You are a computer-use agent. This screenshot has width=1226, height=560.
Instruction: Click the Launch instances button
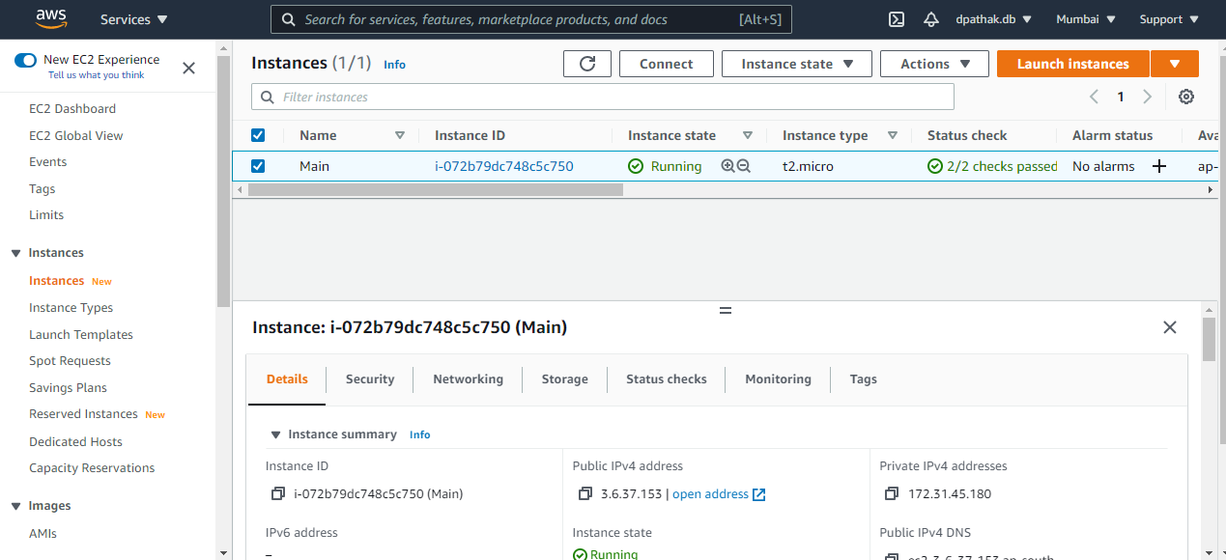[x=1072, y=64]
